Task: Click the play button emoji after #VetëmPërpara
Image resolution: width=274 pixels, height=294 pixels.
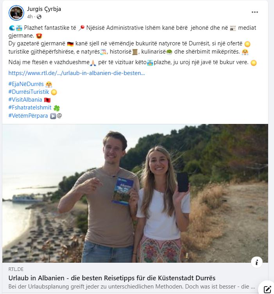Action: [53, 116]
